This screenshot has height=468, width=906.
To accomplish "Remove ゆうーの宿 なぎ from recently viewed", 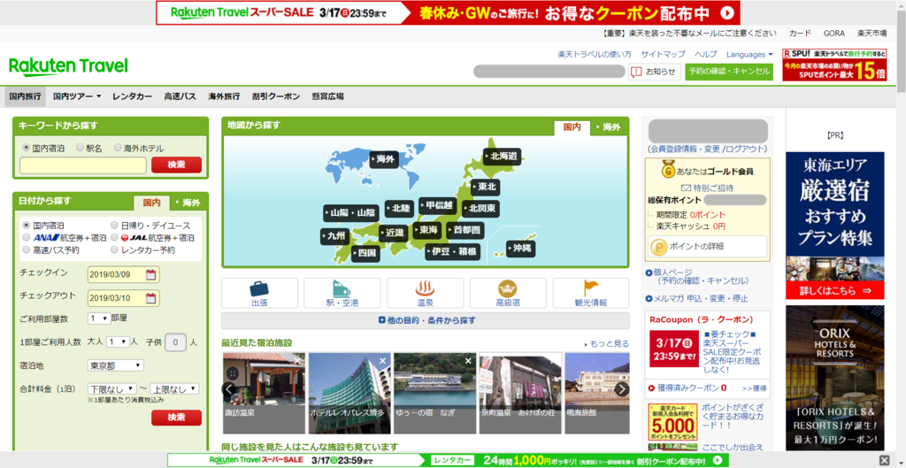I will (x=468, y=361).
